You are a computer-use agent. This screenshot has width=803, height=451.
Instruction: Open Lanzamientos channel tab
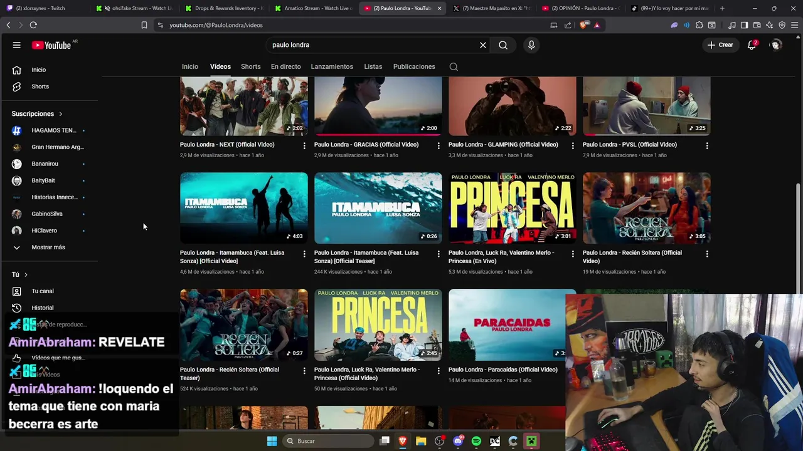332,66
